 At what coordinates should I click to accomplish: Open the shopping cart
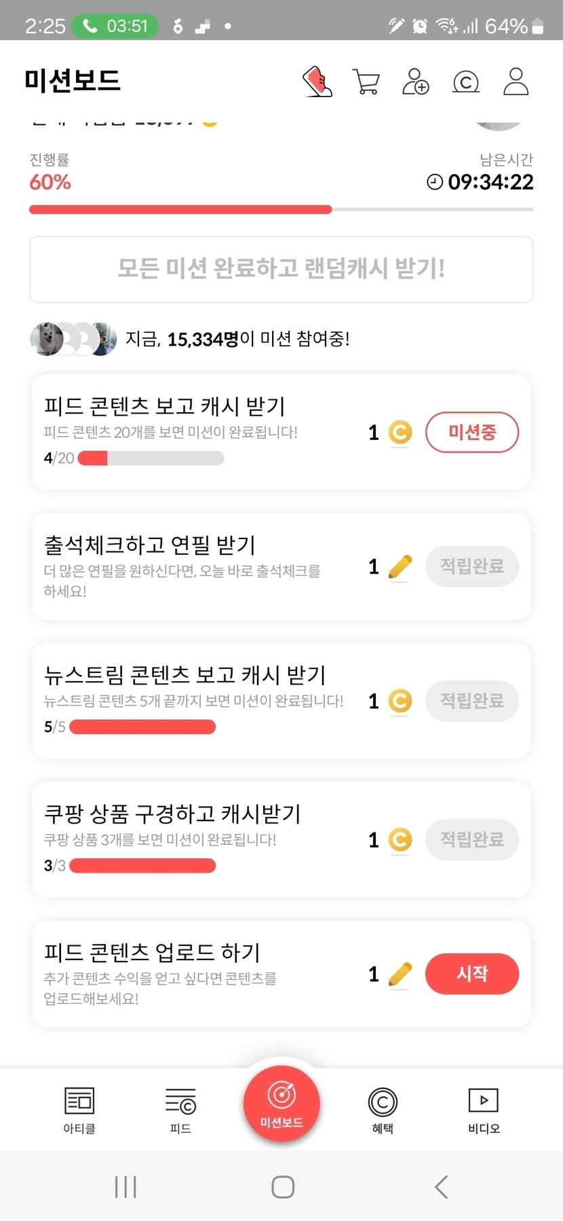(366, 81)
